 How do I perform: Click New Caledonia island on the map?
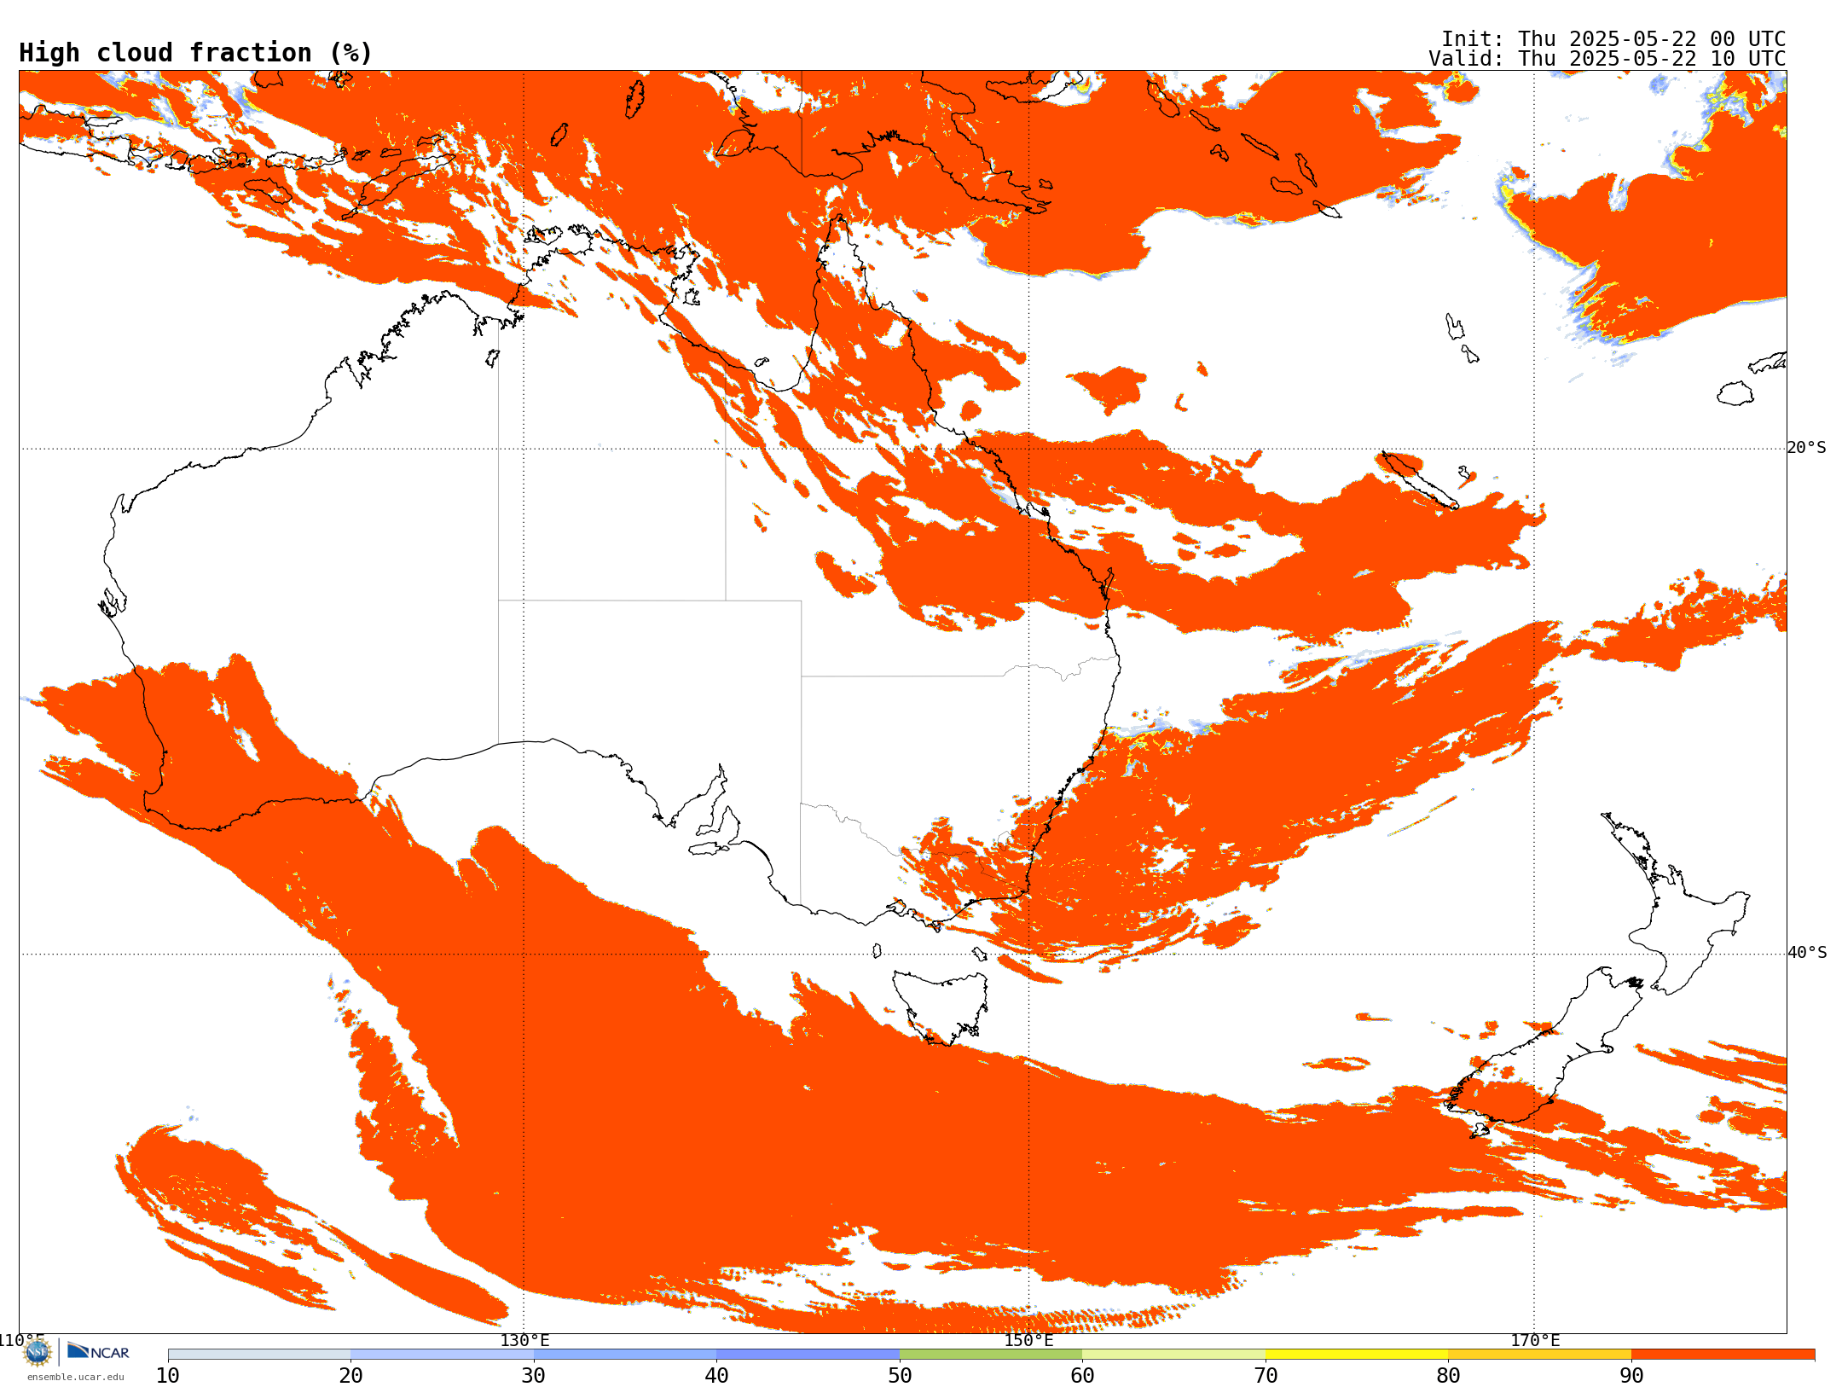1420,479
